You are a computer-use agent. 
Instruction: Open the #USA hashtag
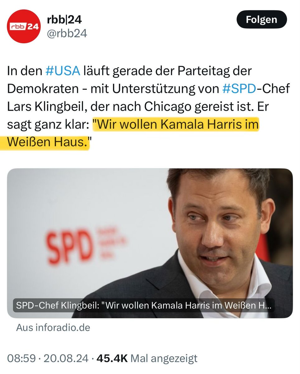tap(63, 71)
